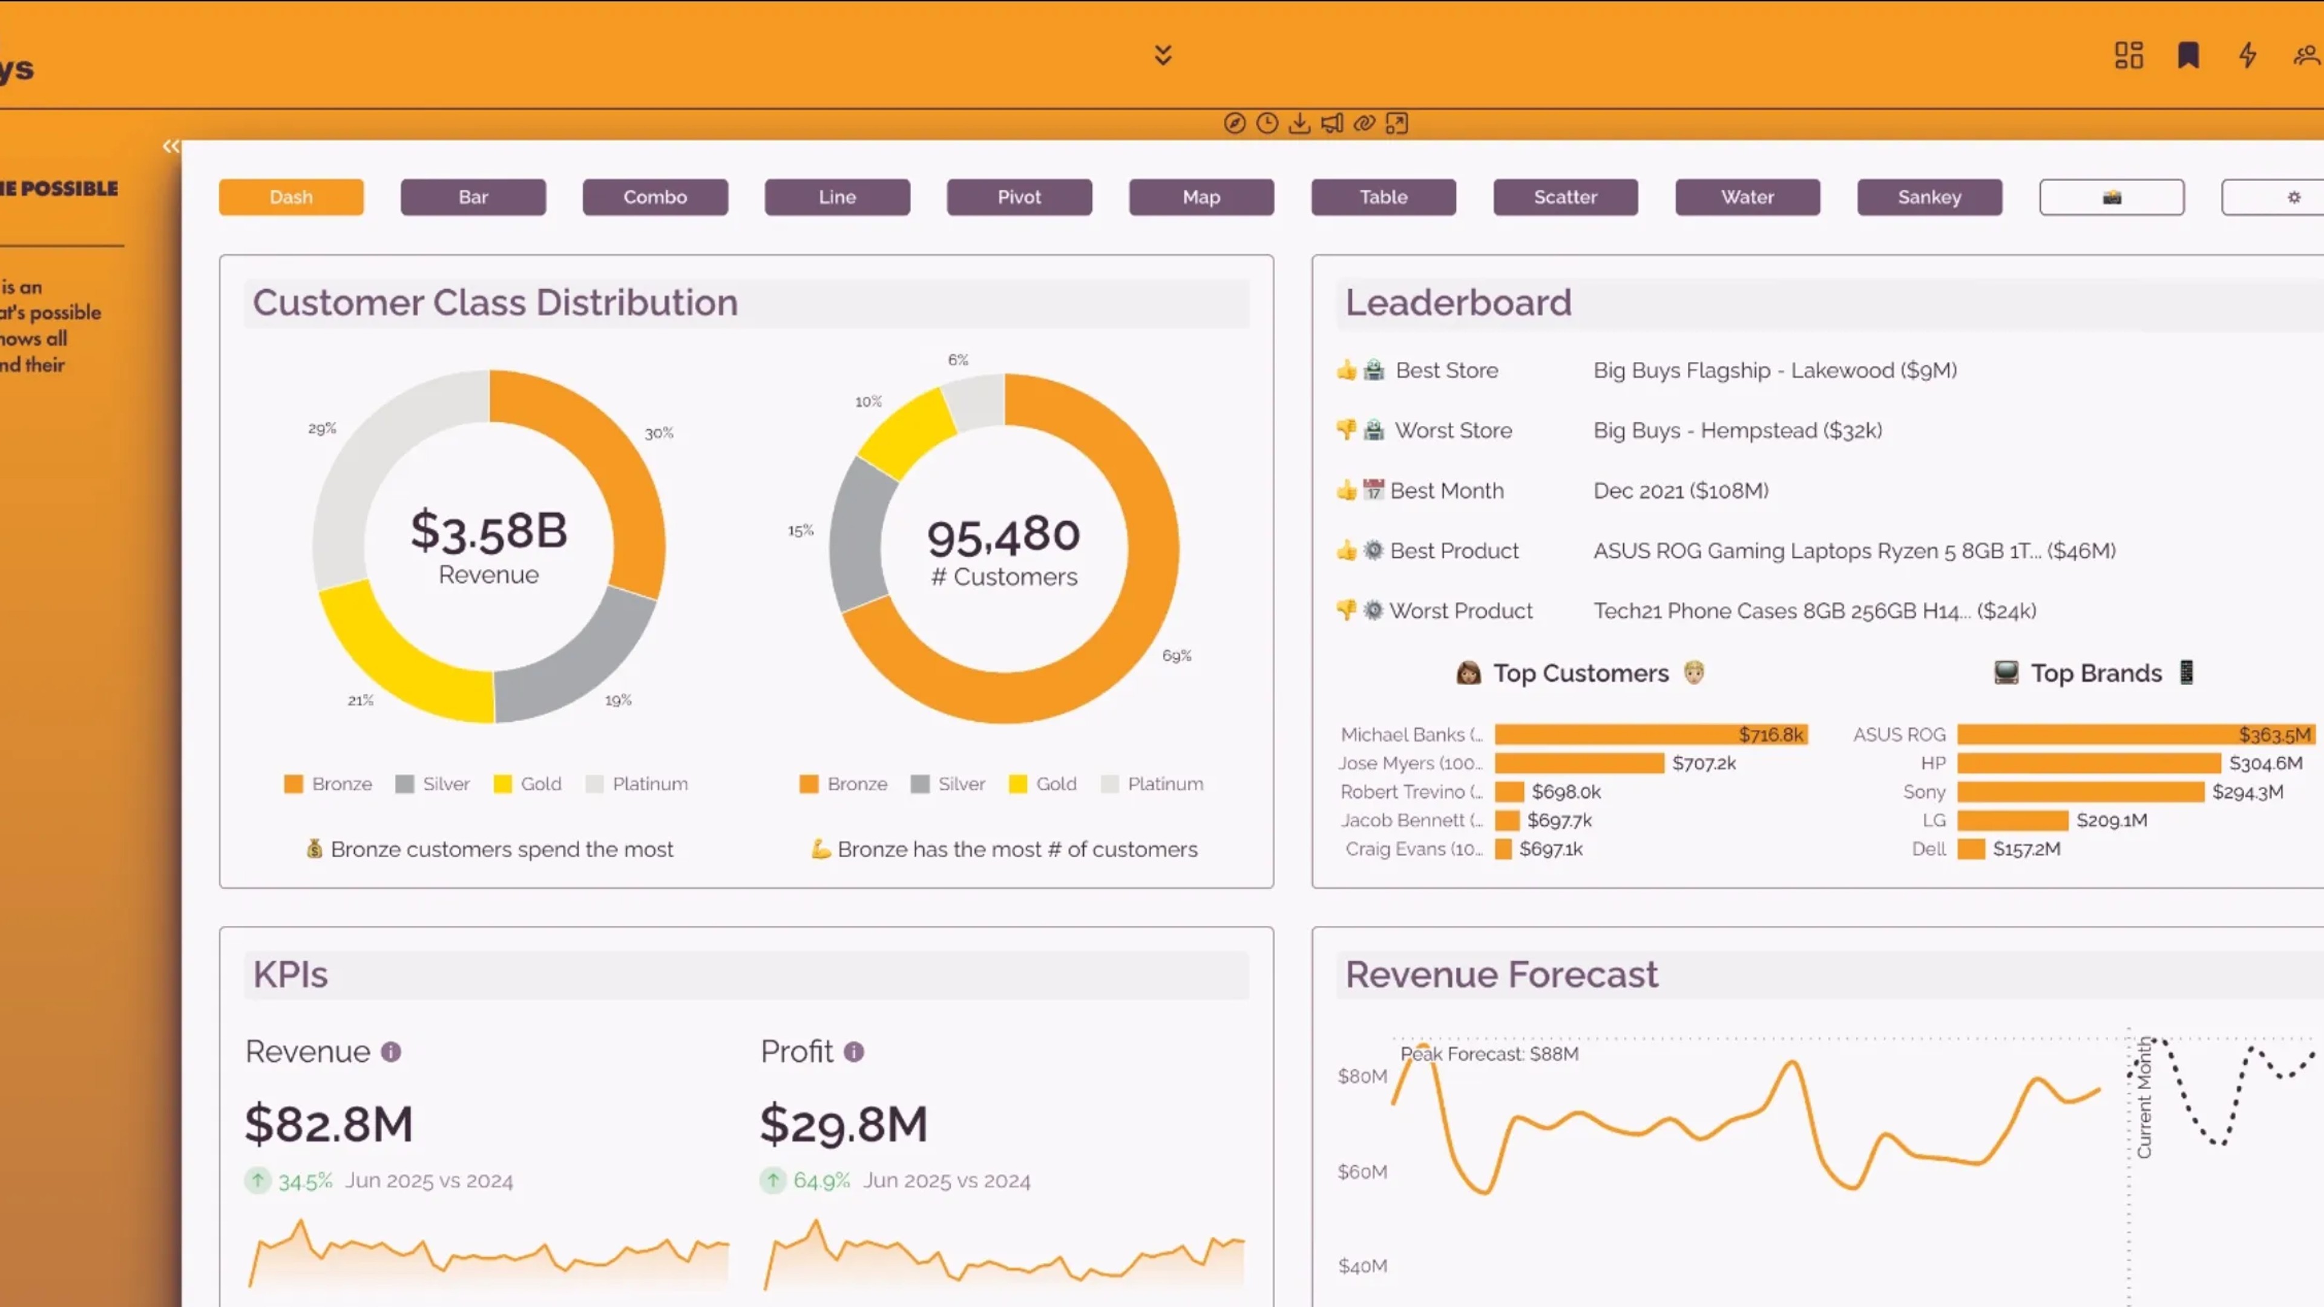Click the ASUS ROG $363.5M bar

[2136, 734]
